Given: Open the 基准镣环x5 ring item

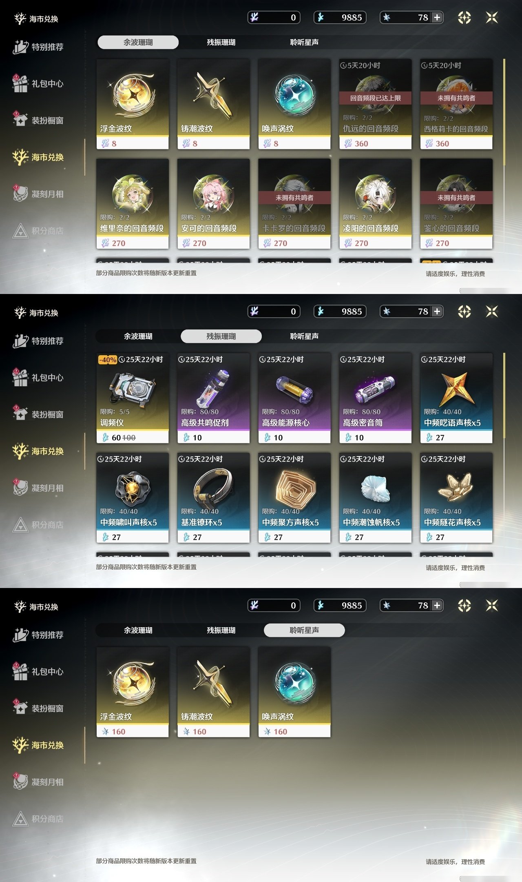Looking at the screenshot, I should tap(213, 498).
